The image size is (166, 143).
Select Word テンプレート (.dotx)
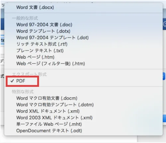pyautogui.click(x=43, y=31)
